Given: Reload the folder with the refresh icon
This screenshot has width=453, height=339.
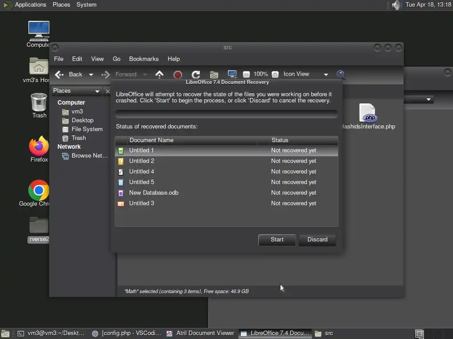Looking at the screenshot, I should pos(196,75).
